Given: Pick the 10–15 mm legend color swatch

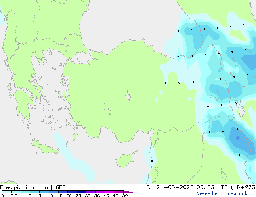Looking at the screenshot, I should (x=53, y=192).
